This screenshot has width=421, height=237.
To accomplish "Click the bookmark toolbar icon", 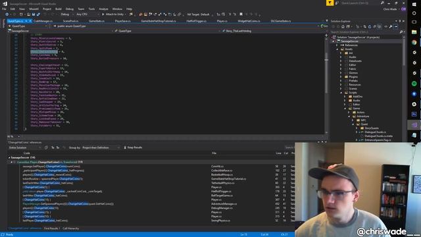I will (x=241, y=14).
